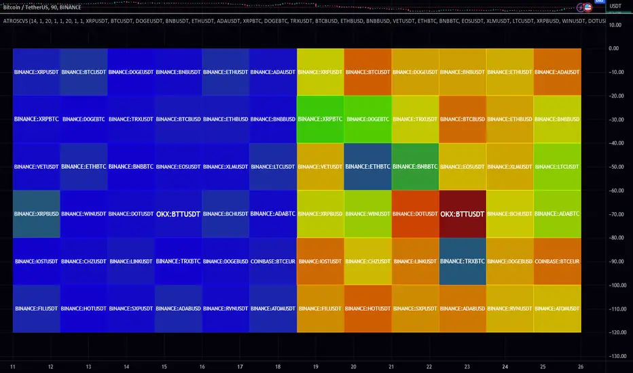
Task: Click the lime BINANCE:ADABTC cell
Action: coord(557,214)
